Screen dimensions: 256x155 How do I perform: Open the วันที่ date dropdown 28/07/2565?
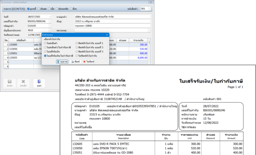click(50, 17)
